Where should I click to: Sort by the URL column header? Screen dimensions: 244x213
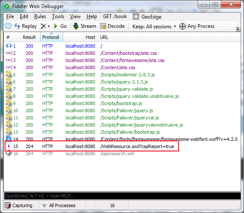(x=168, y=37)
